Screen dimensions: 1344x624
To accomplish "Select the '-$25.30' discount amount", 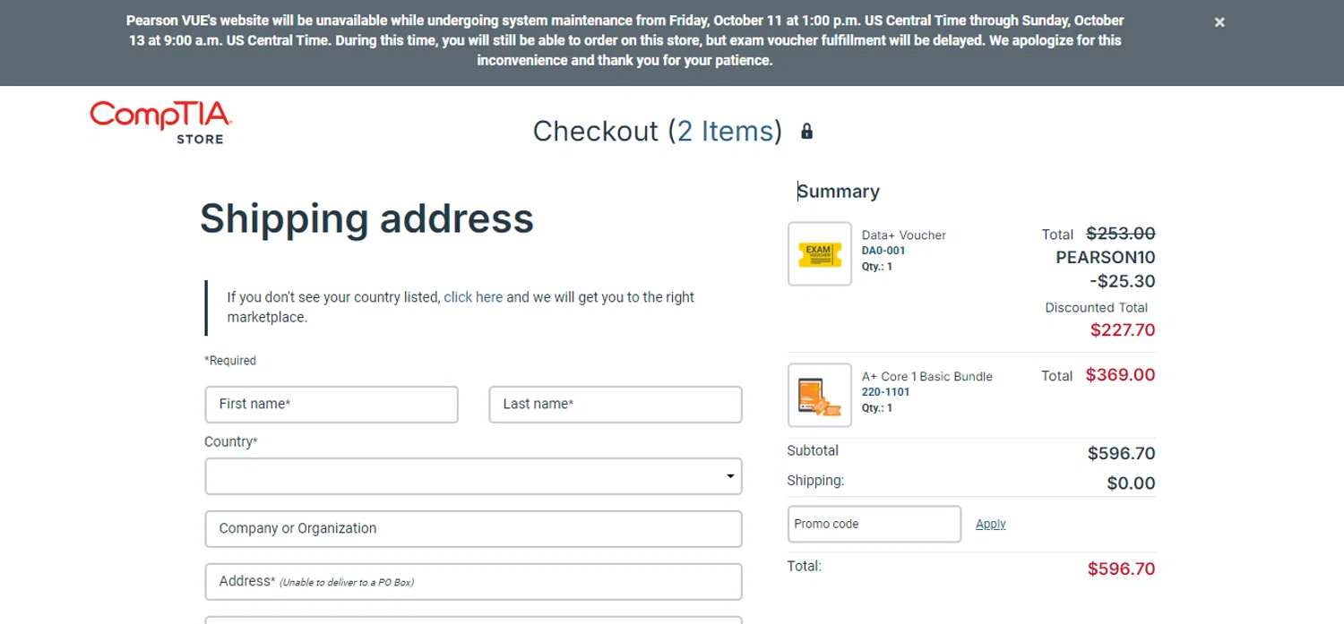I will (x=1123, y=281).
